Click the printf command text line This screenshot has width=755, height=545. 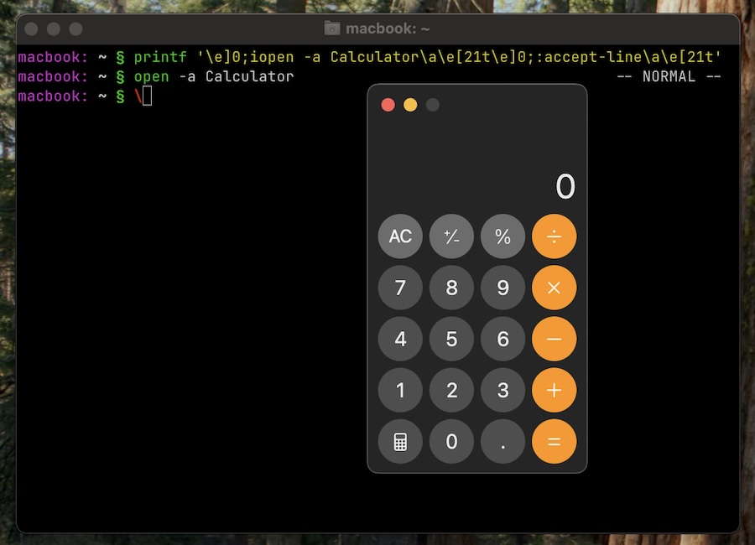coord(427,57)
